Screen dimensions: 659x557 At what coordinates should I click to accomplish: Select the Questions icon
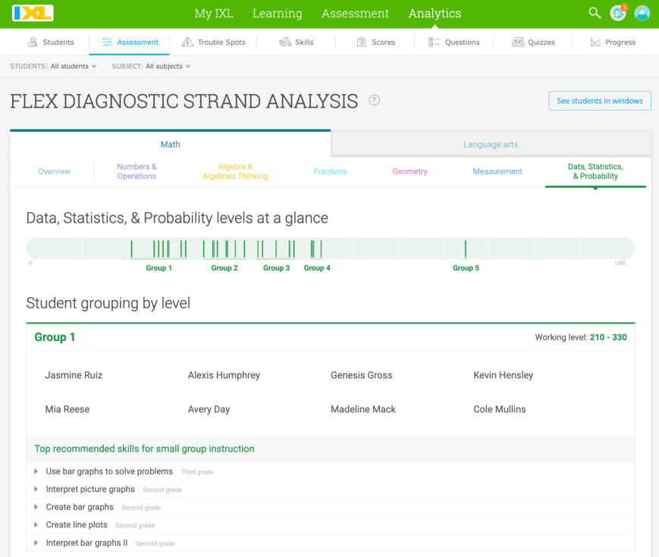pyautogui.click(x=433, y=42)
